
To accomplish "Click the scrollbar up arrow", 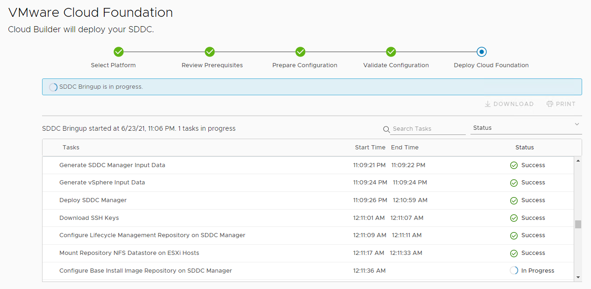I will point(578,161).
